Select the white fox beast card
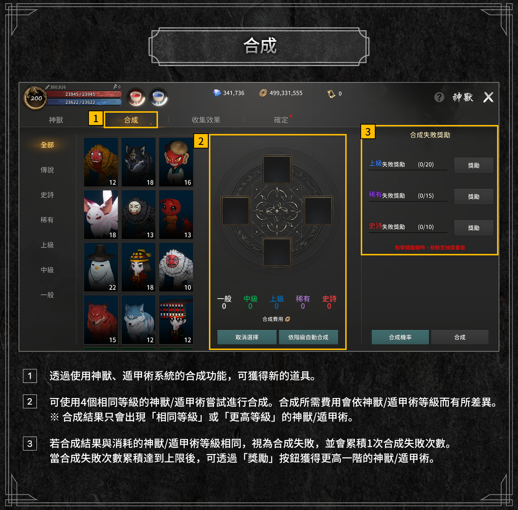The width and height of the screenshot is (518, 510). tap(101, 215)
